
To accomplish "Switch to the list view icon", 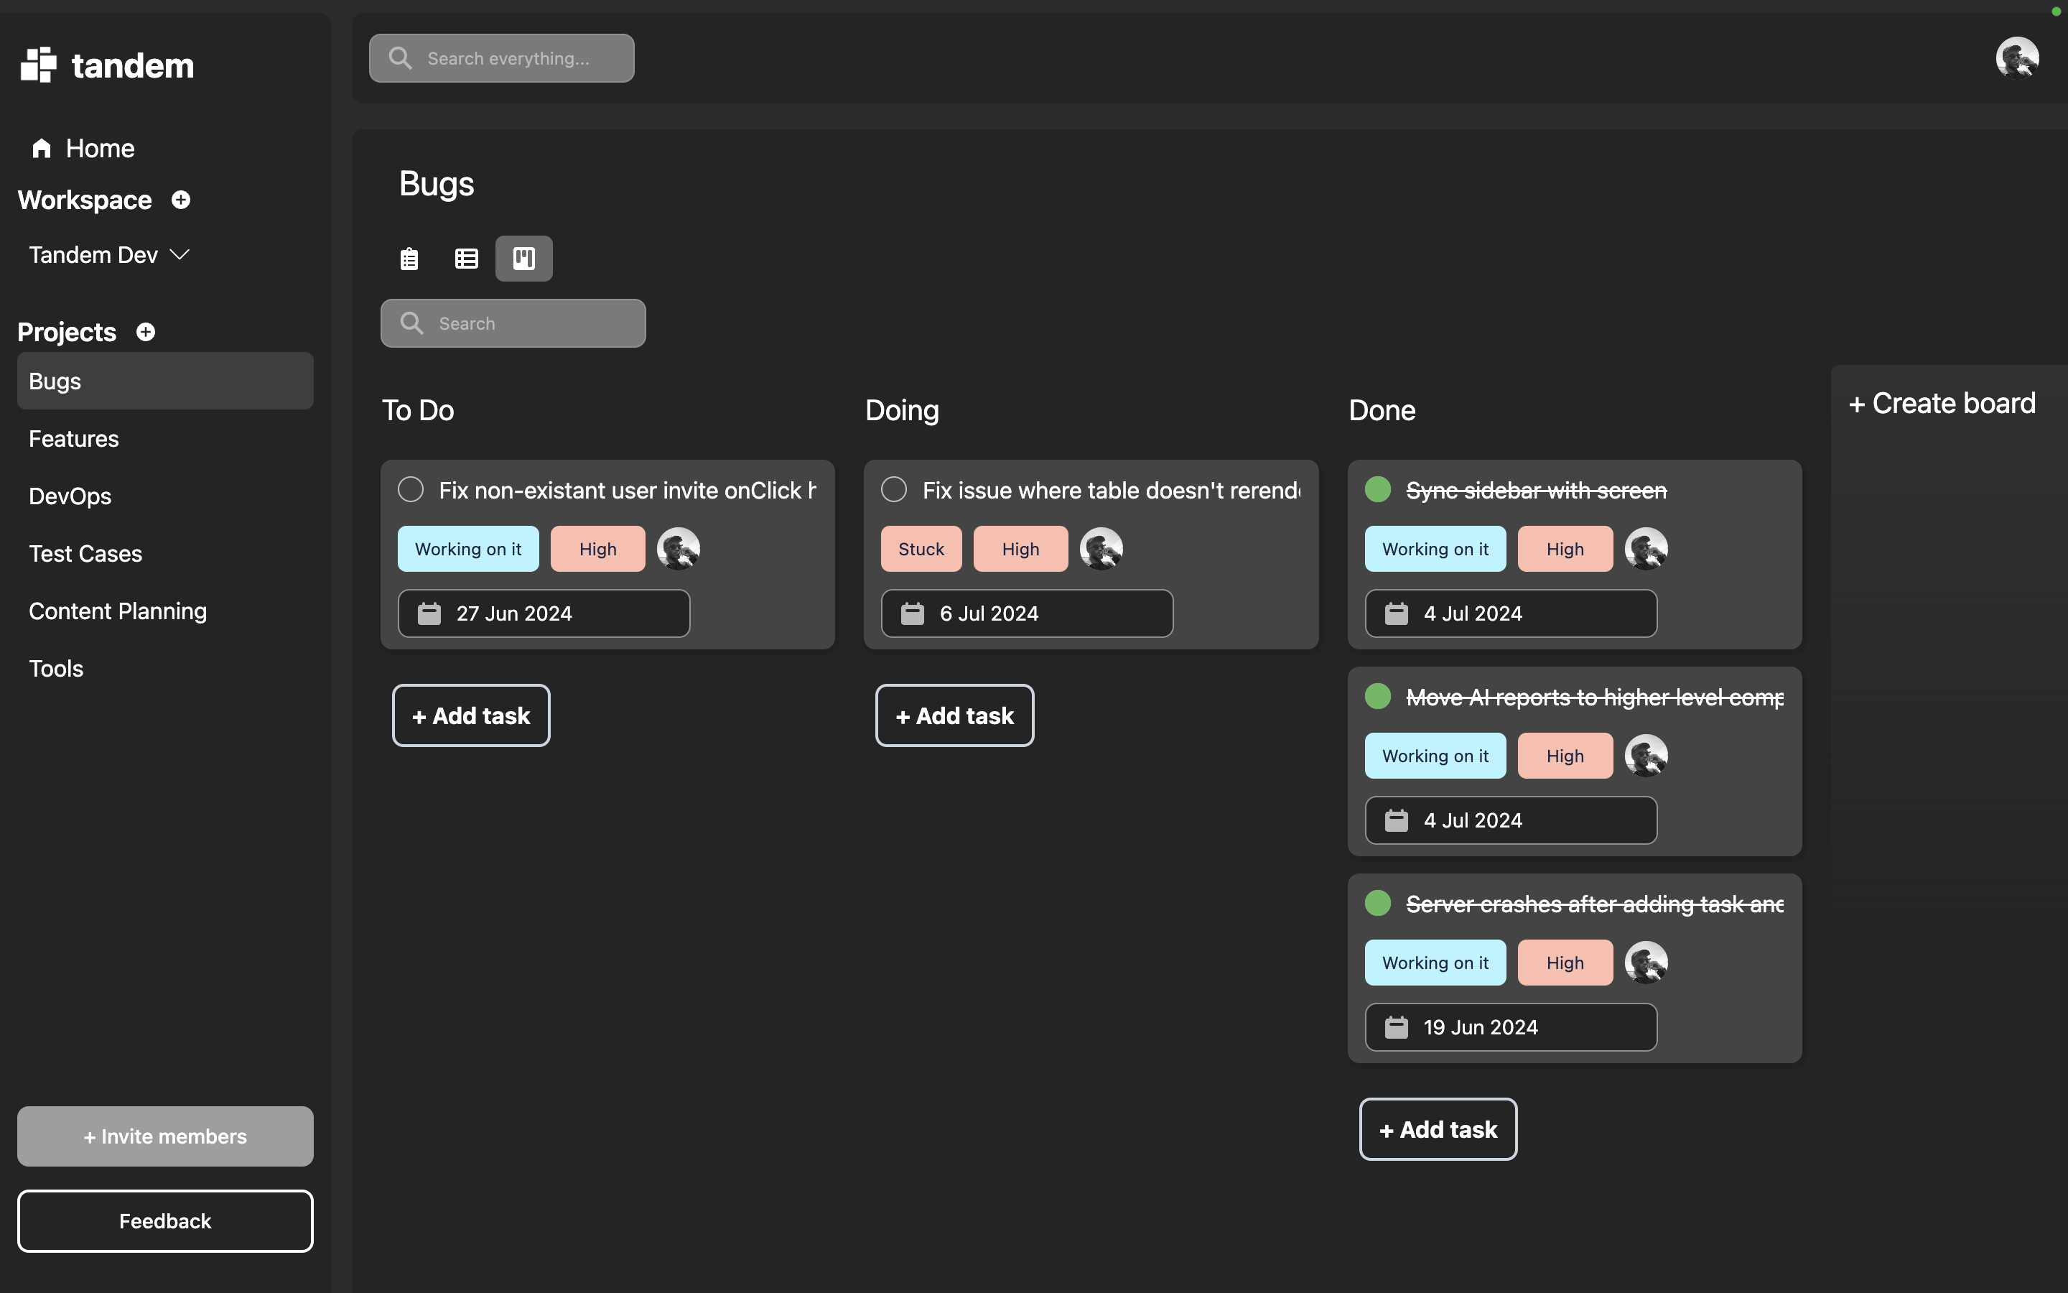I will point(409,259).
